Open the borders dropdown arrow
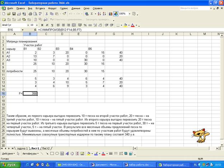 click(x=121, y=25)
